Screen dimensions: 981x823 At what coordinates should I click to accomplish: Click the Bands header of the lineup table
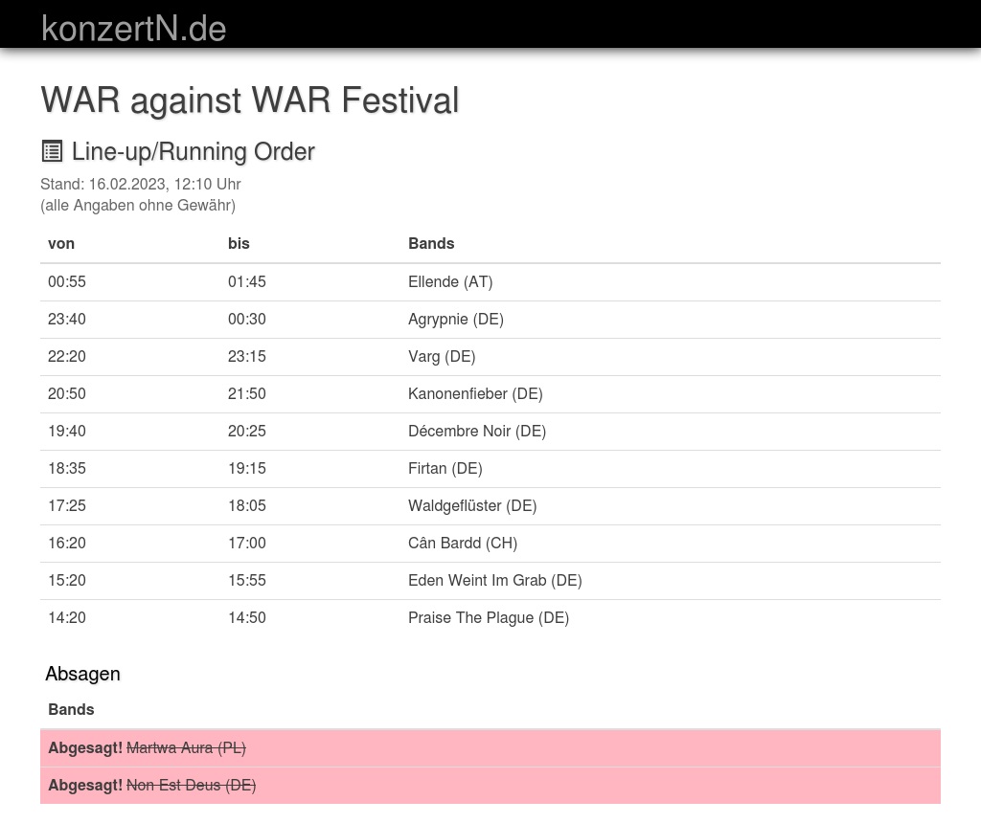431,243
